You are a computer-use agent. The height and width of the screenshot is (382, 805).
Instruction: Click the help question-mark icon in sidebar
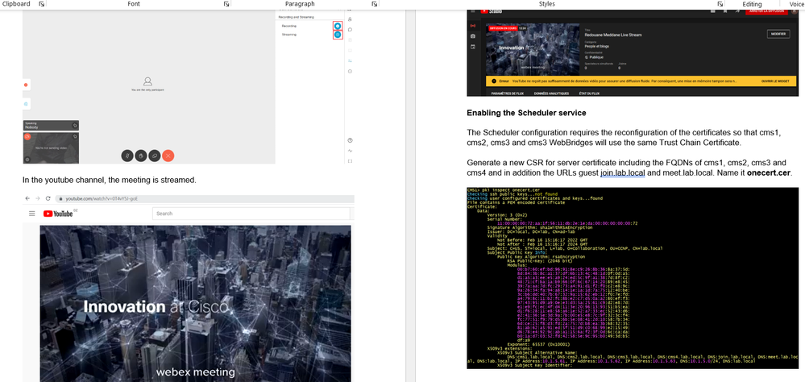click(x=350, y=140)
